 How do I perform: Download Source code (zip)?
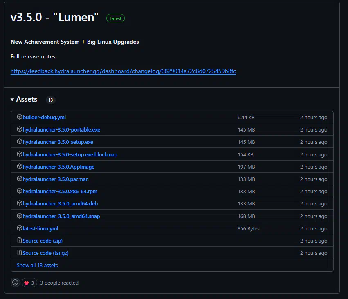pyautogui.click(x=43, y=241)
